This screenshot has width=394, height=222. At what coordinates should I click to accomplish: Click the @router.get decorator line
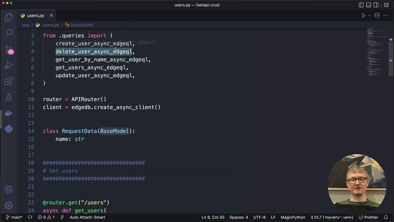(x=76, y=203)
